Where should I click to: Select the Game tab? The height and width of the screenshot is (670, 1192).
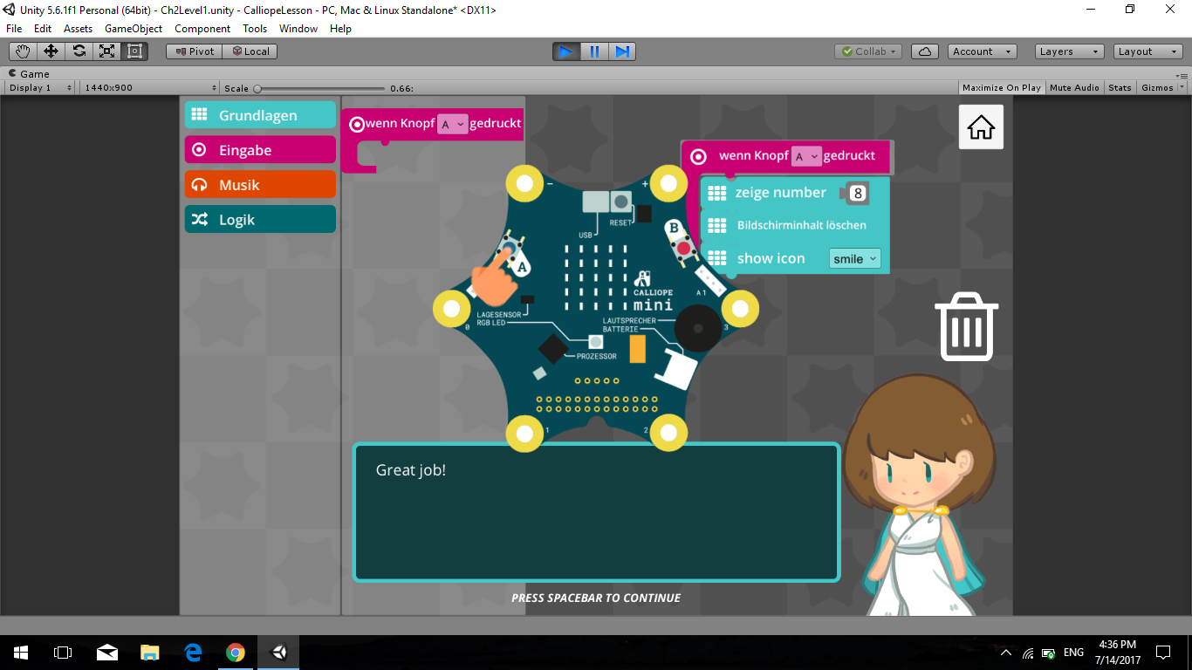coord(30,74)
